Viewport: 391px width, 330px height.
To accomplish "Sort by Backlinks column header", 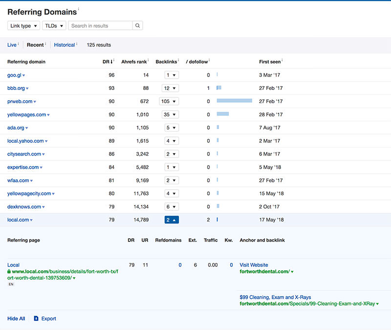I will tap(166, 62).
